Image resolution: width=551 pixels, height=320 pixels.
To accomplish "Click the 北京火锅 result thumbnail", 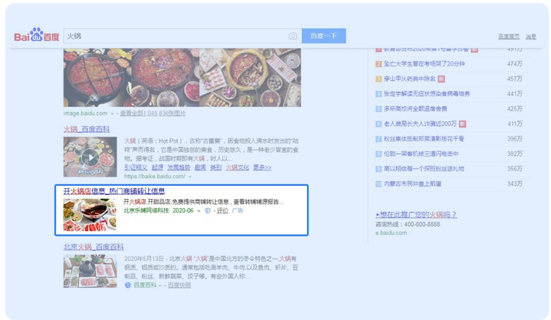I will 91,271.
